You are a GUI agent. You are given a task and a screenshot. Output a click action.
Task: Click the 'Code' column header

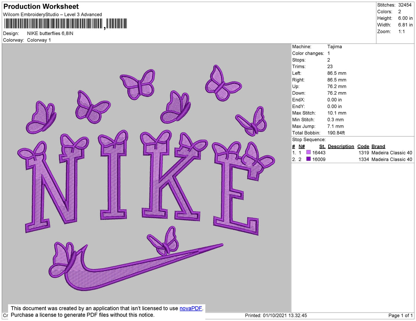pos(363,146)
